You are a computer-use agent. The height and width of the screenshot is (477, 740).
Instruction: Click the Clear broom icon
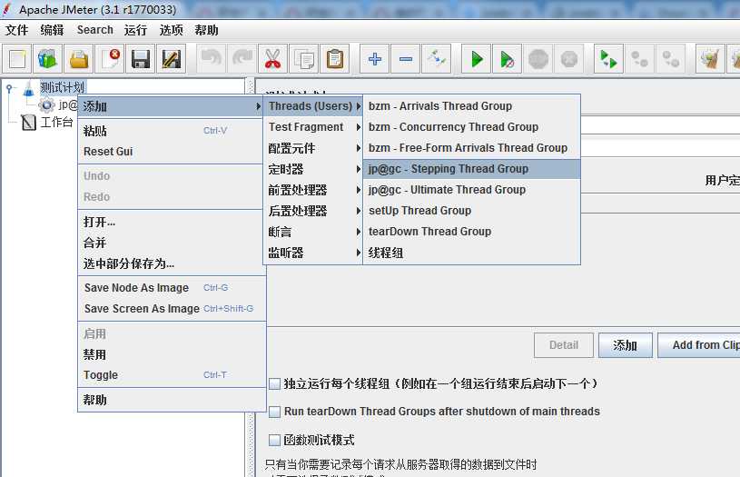pyautogui.click(x=710, y=59)
